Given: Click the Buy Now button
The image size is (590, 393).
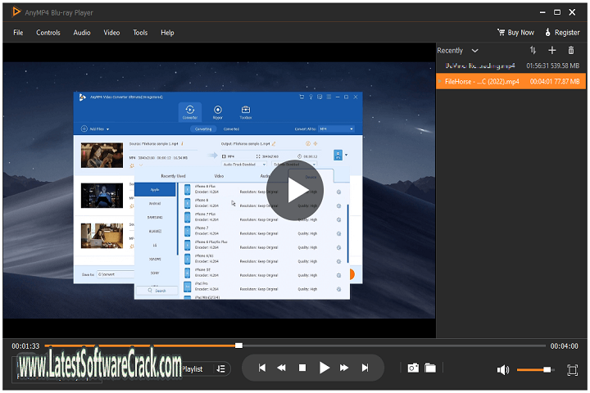Looking at the screenshot, I should pyautogui.click(x=515, y=33).
